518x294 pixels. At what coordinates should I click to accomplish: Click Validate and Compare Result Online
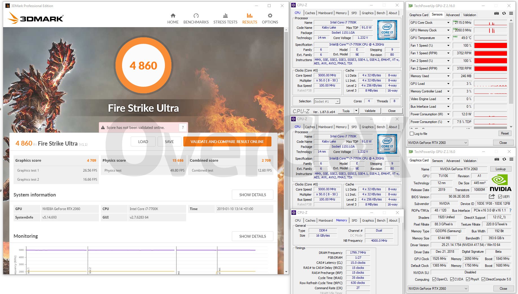coord(227,142)
